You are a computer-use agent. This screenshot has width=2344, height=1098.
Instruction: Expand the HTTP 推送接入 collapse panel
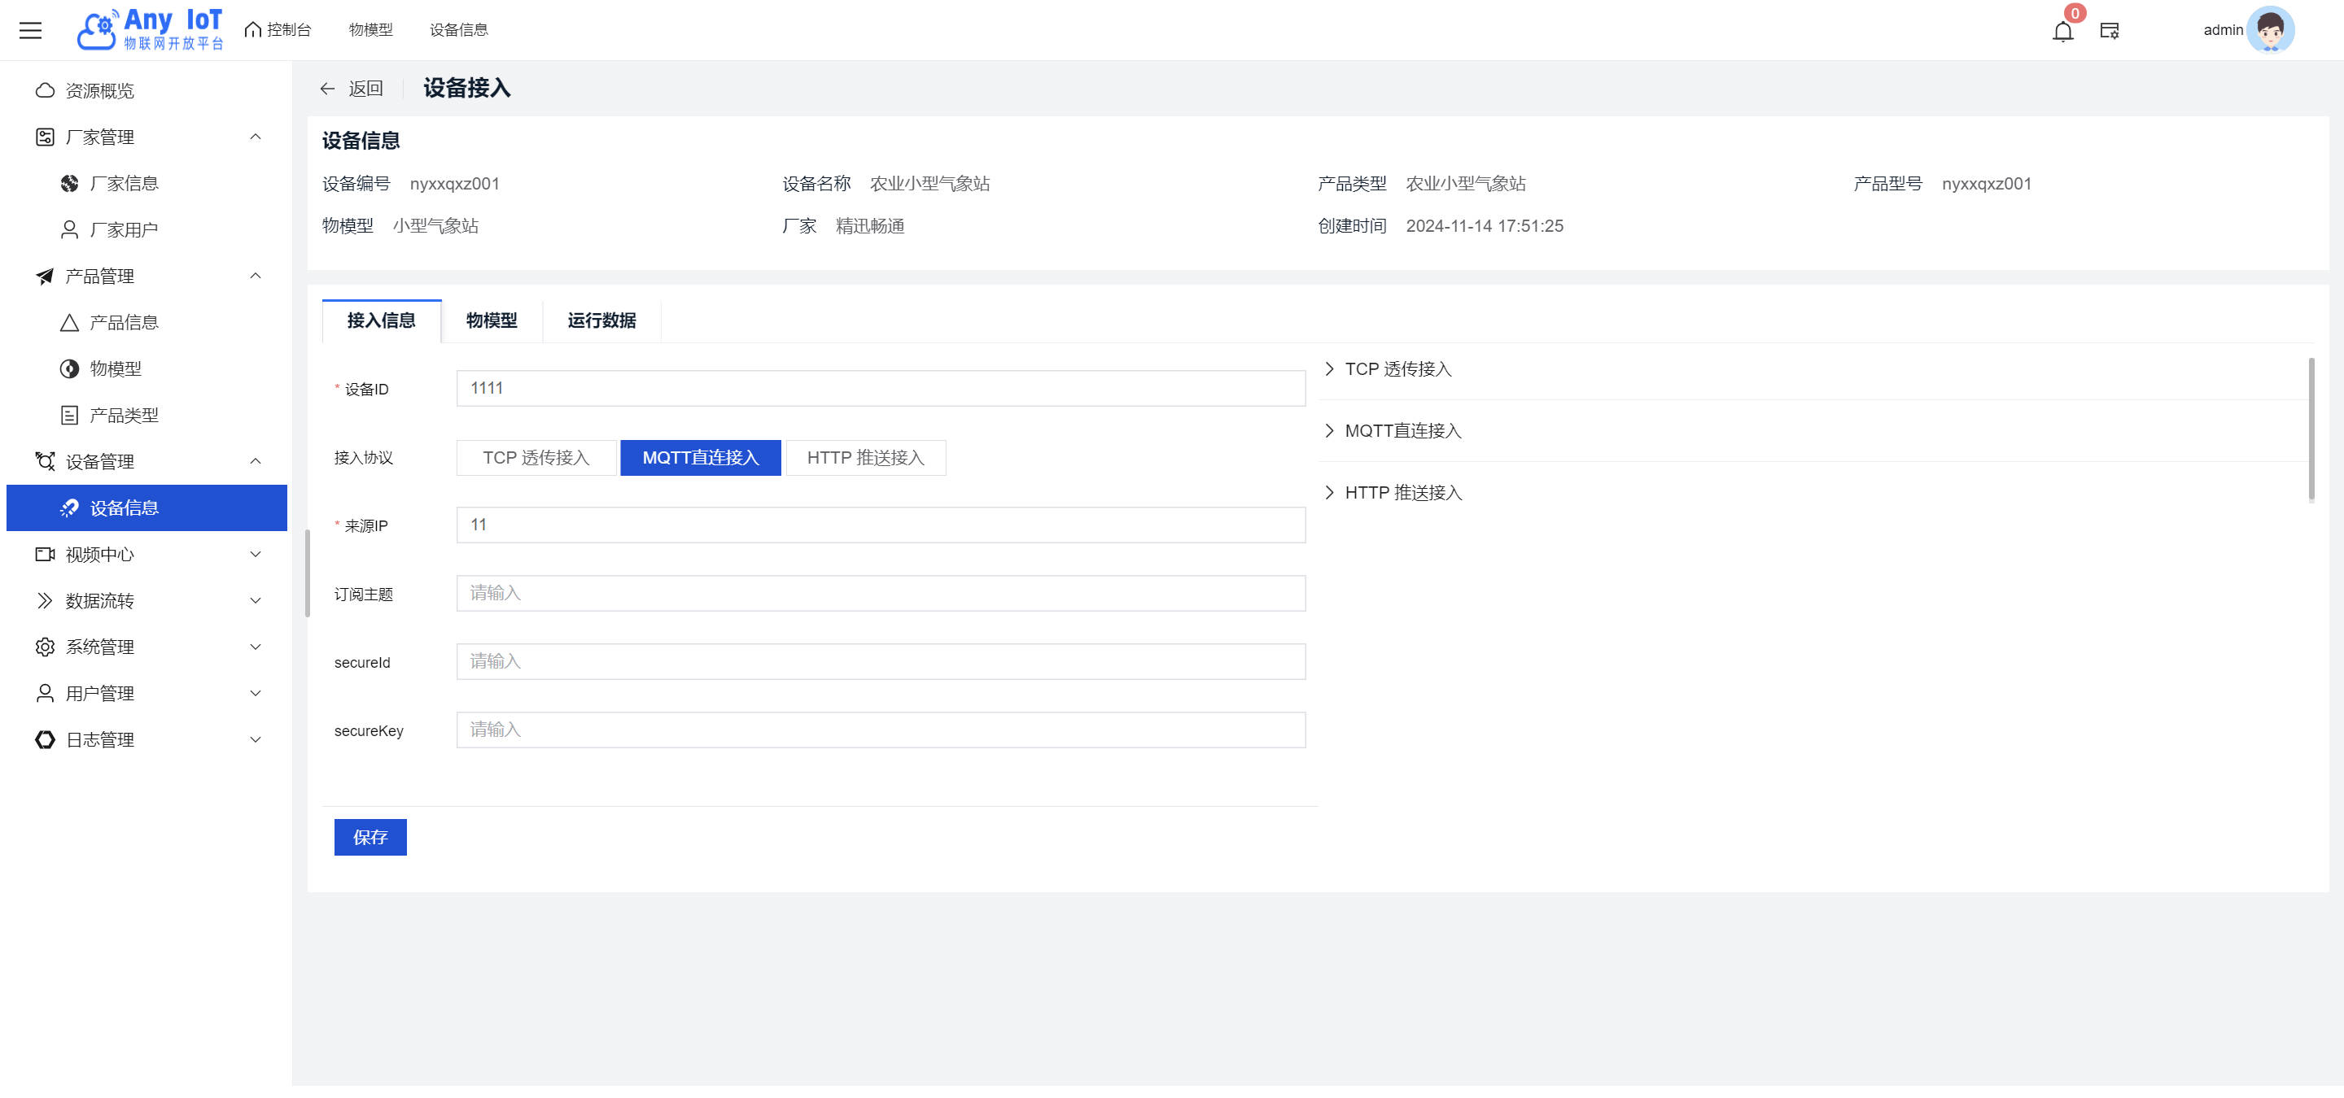coord(1402,493)
